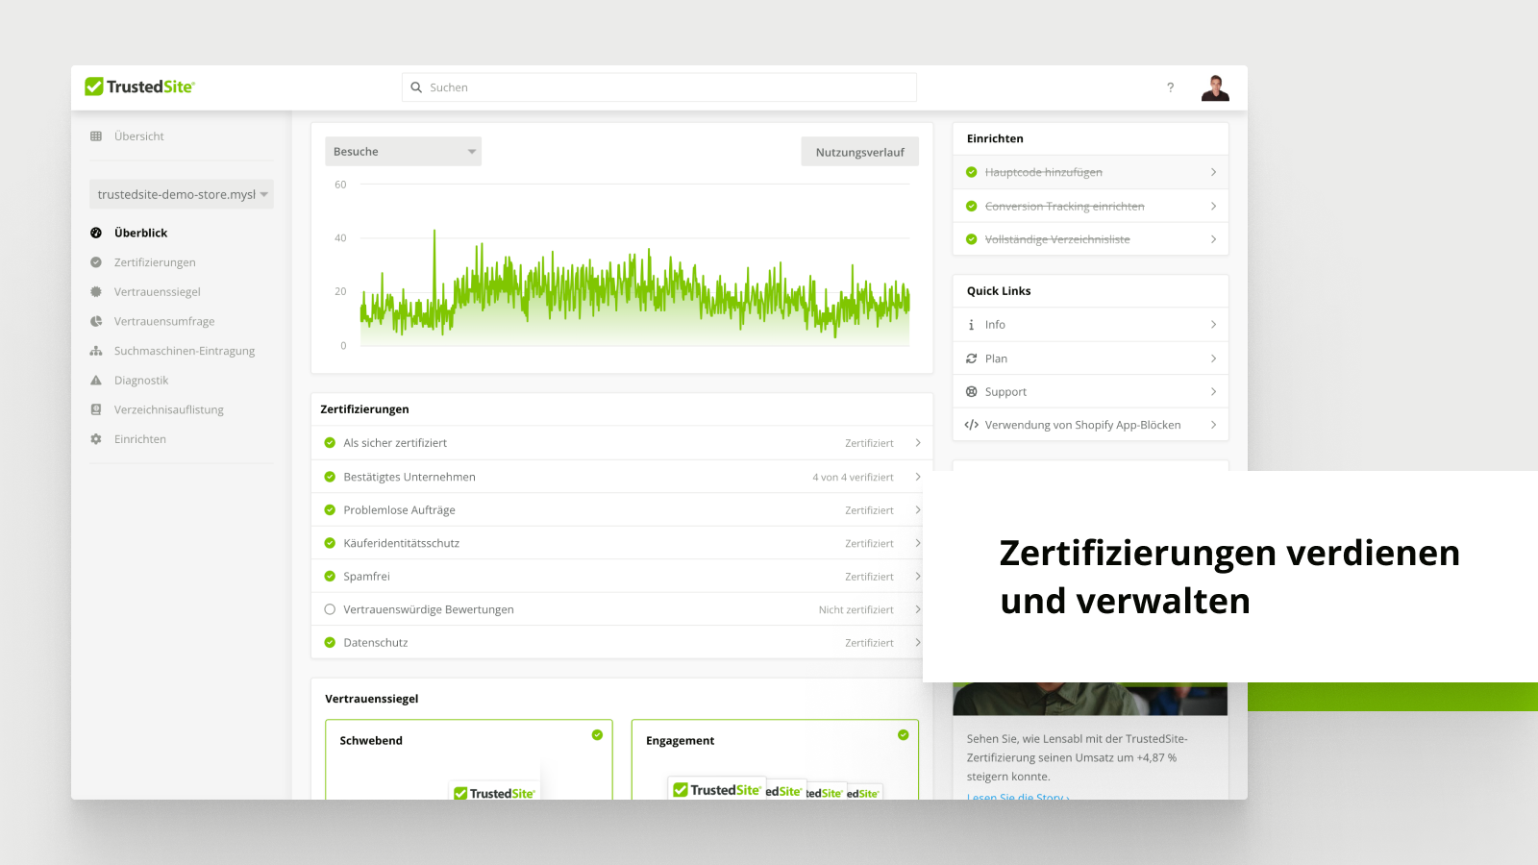Expand the Plan quick link chevron
Image resolution: width=1538 pixels, height=865 pixels.
coord(1213,358)
